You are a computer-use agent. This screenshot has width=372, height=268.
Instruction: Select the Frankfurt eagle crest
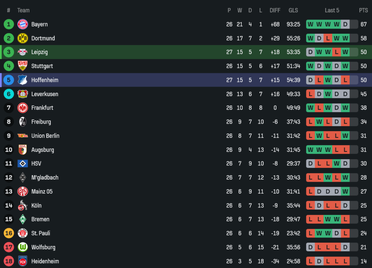[23, 108]
